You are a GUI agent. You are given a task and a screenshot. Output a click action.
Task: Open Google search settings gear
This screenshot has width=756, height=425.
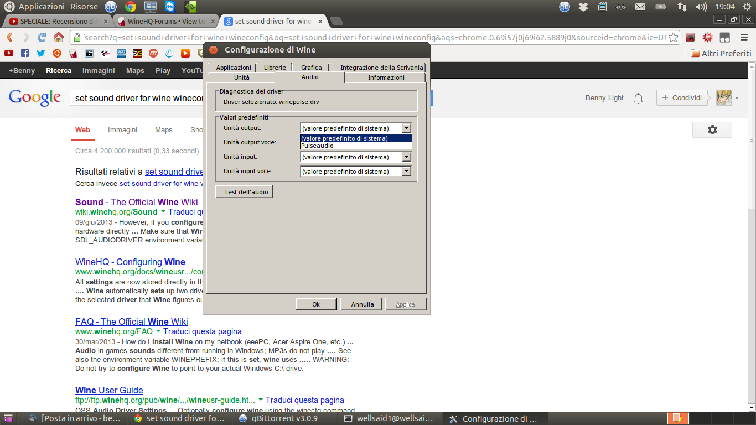click(x=712, y=129)
